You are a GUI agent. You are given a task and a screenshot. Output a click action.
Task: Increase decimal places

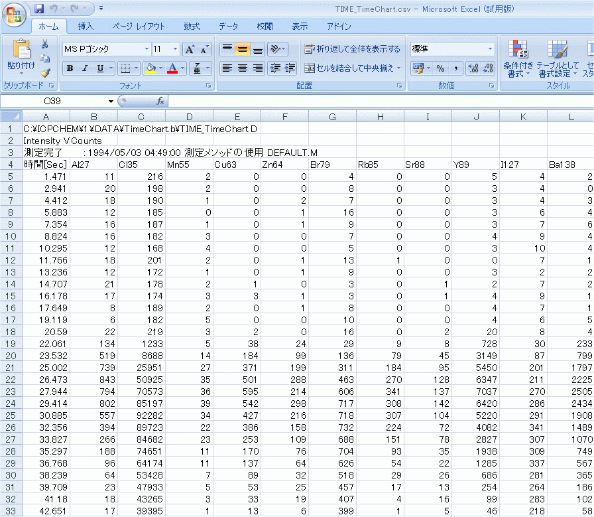pyautogui.click(x=473, y=68)
